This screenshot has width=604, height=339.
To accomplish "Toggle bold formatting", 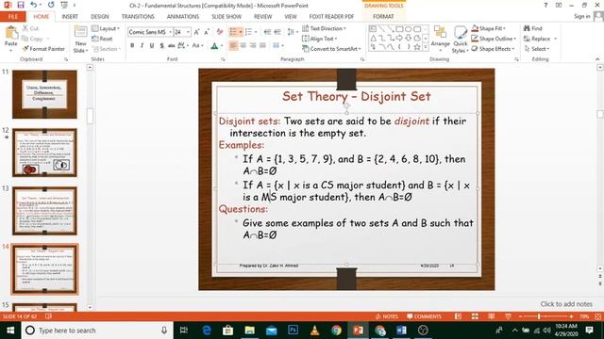I will tap(132, 46).
